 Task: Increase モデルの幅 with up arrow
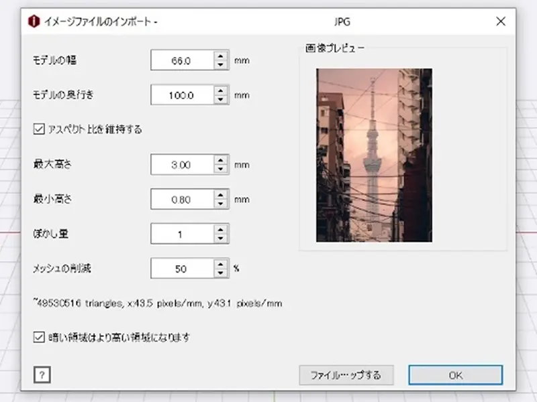(222, 56)
